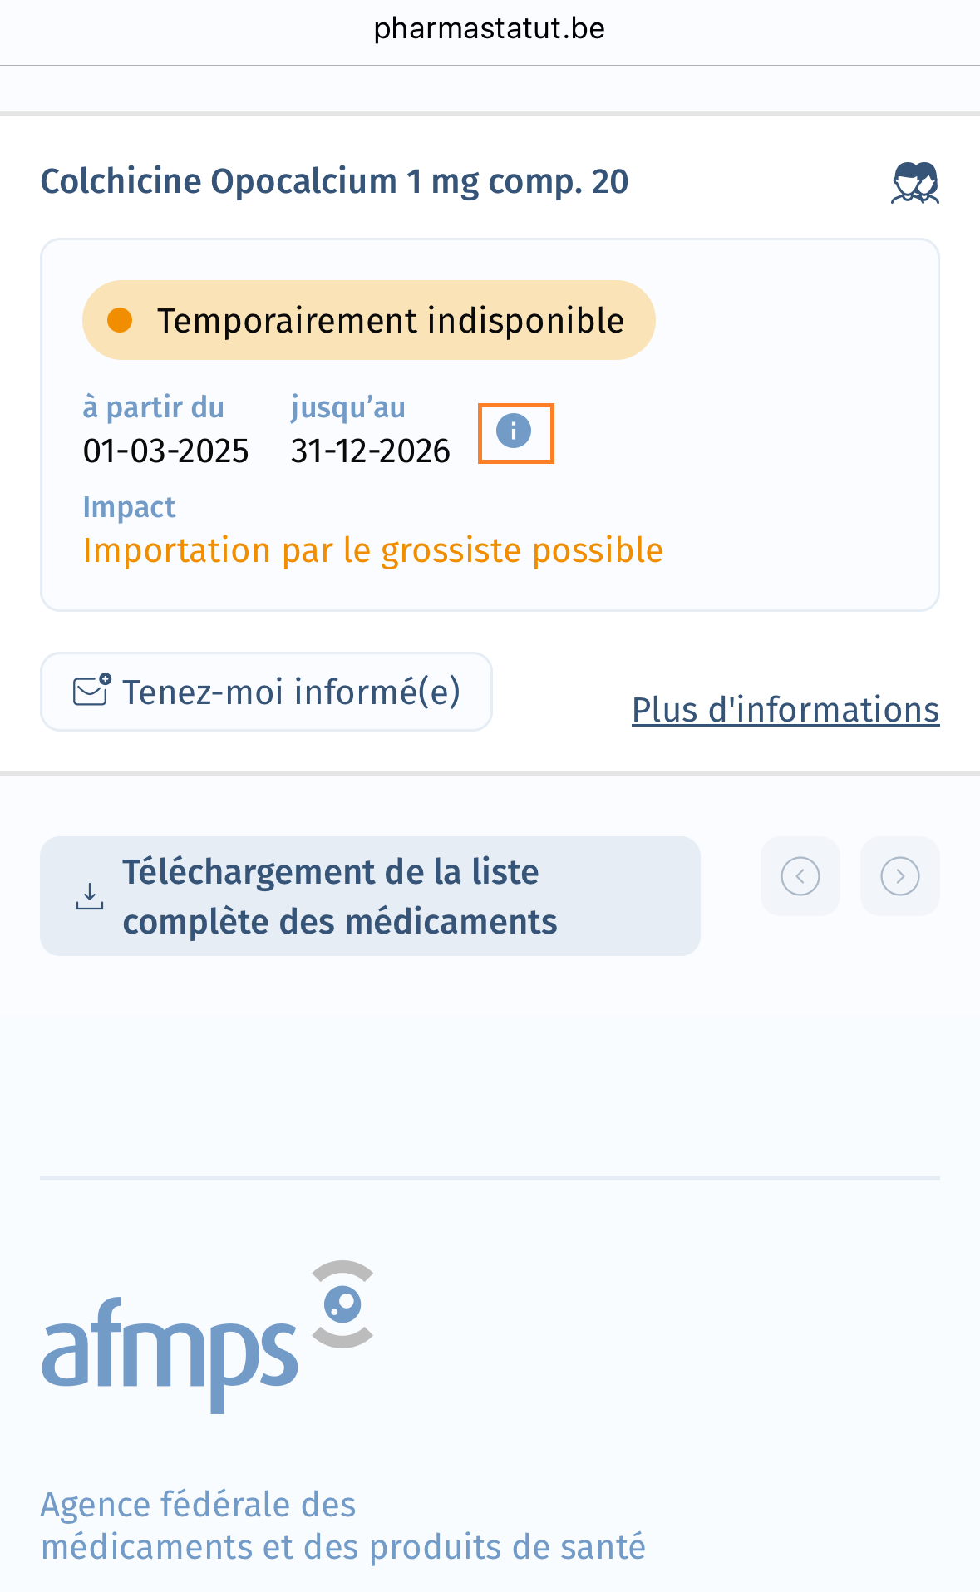Click the "Agence fédérale des médicaments" footer text

[342, 1525]
